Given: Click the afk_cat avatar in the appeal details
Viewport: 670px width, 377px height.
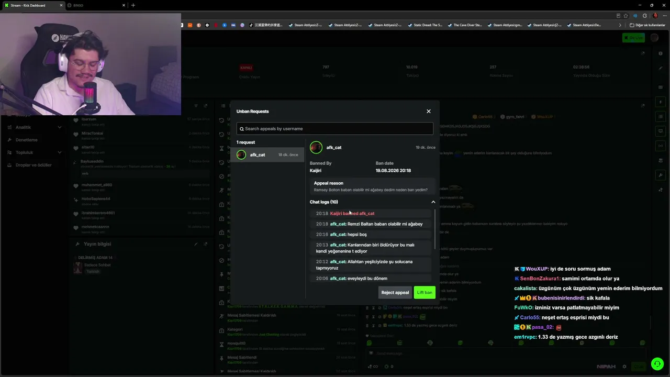Looking at the screenshot, I should point(316,148).
